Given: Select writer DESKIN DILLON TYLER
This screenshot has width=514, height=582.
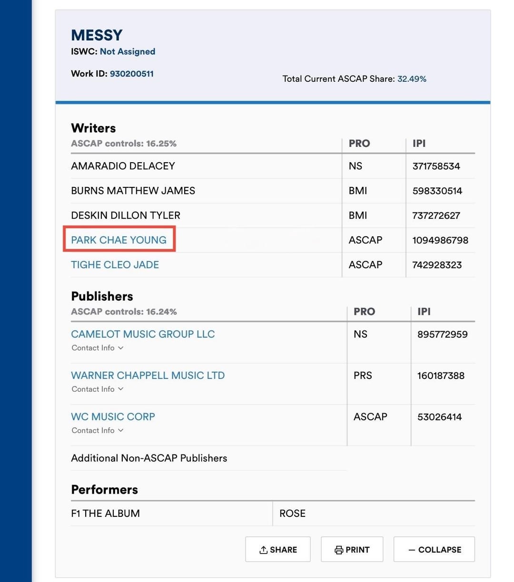Looking at the screenshot, I should tap(126, 215).
